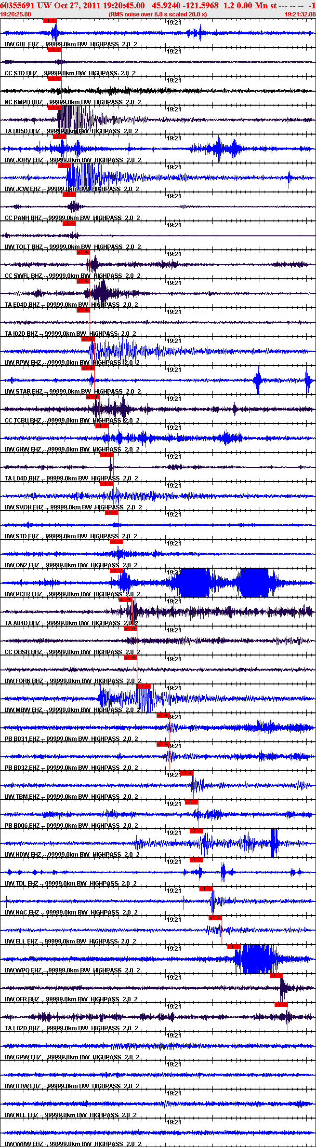Click the coordinates "45.9240 -121.5968"

185,5
